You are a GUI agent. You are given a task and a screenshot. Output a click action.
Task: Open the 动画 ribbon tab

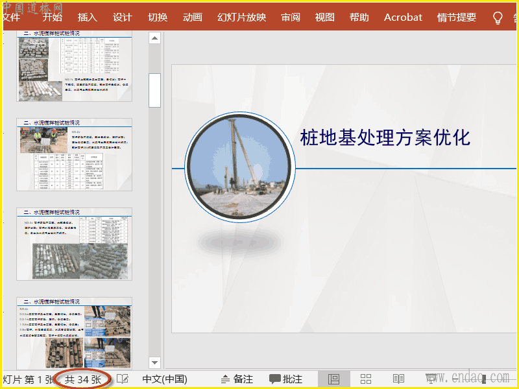(x=193, y=18)
